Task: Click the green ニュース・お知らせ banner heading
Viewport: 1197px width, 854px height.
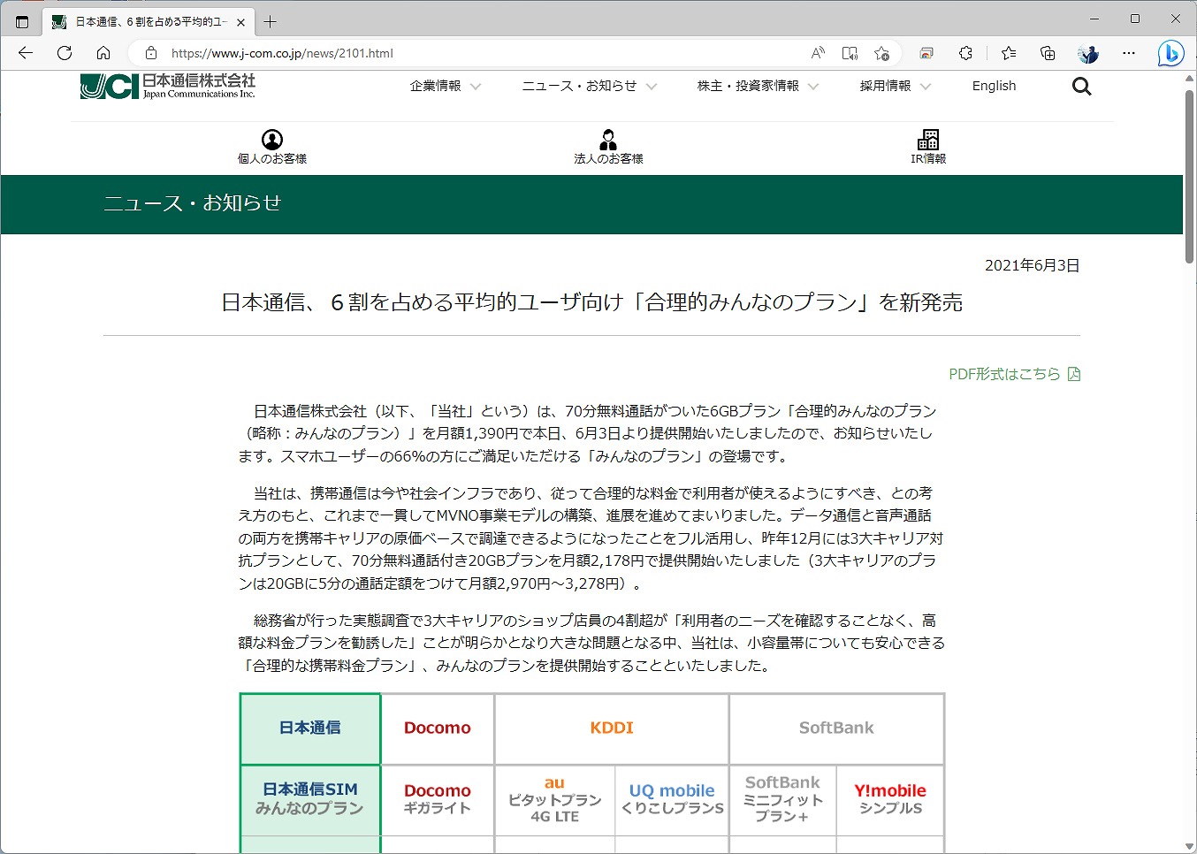Action: pos(193,203)
